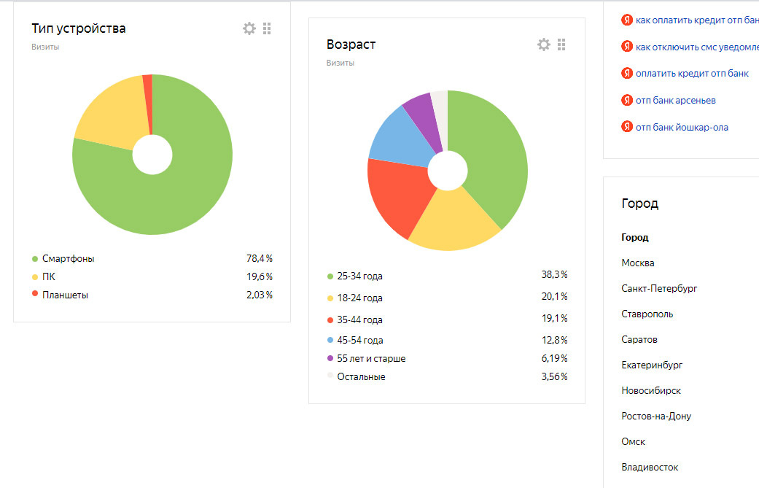Select 'Санкт-Петербург' in the city list
This screenshot has width=759, height=488.
659,289
